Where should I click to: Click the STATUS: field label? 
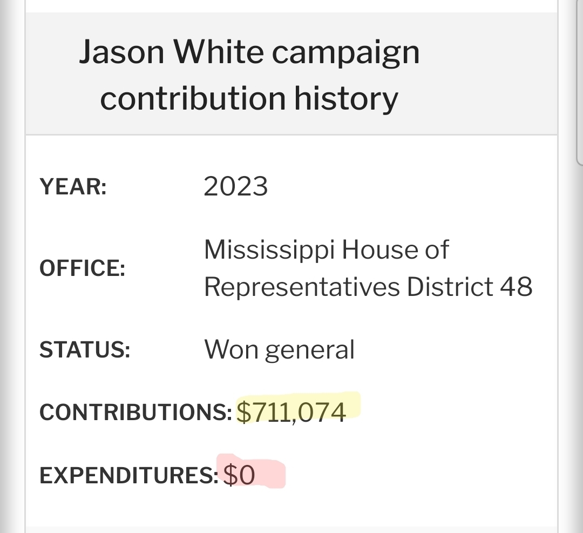coord(85,350)
